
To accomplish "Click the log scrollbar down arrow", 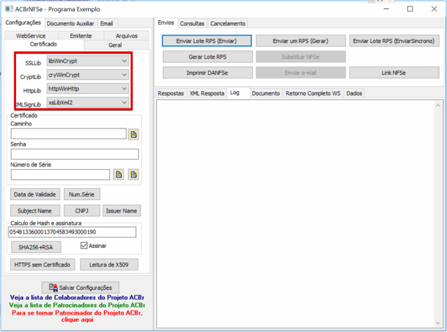I will click(x=438, y=323).
